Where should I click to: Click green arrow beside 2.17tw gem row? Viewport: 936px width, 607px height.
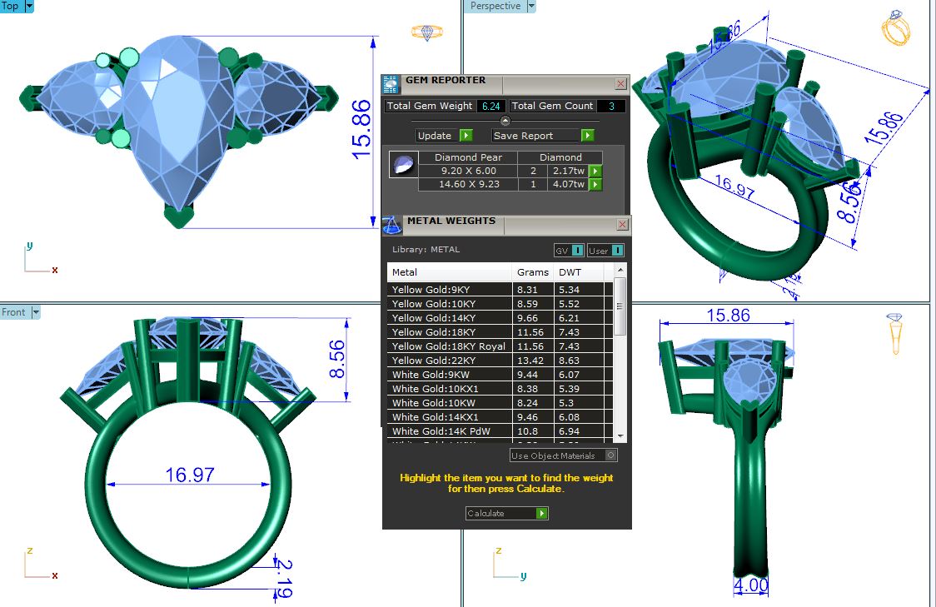(595, 171)
